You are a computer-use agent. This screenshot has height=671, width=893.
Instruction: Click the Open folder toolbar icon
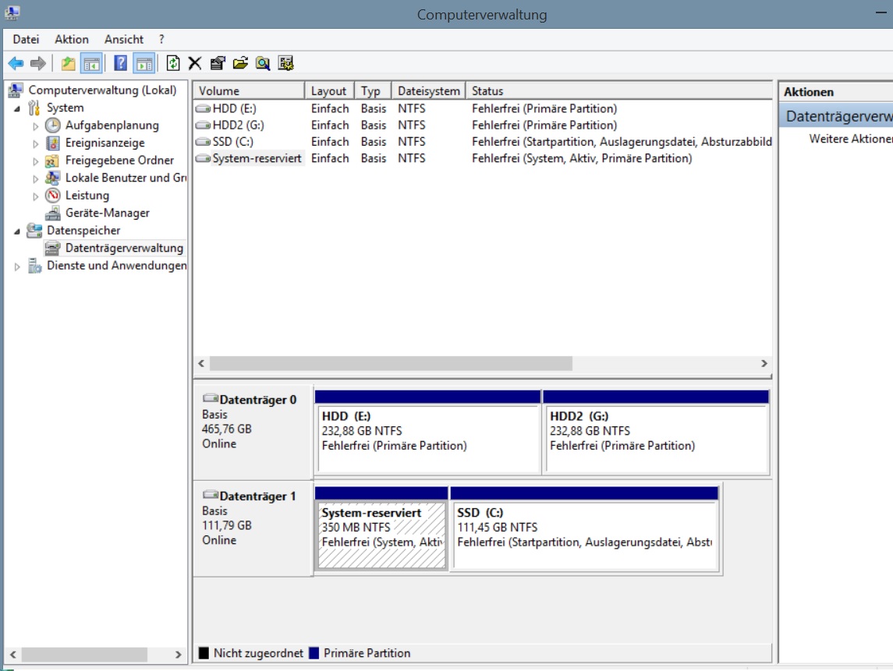(240, 63)
